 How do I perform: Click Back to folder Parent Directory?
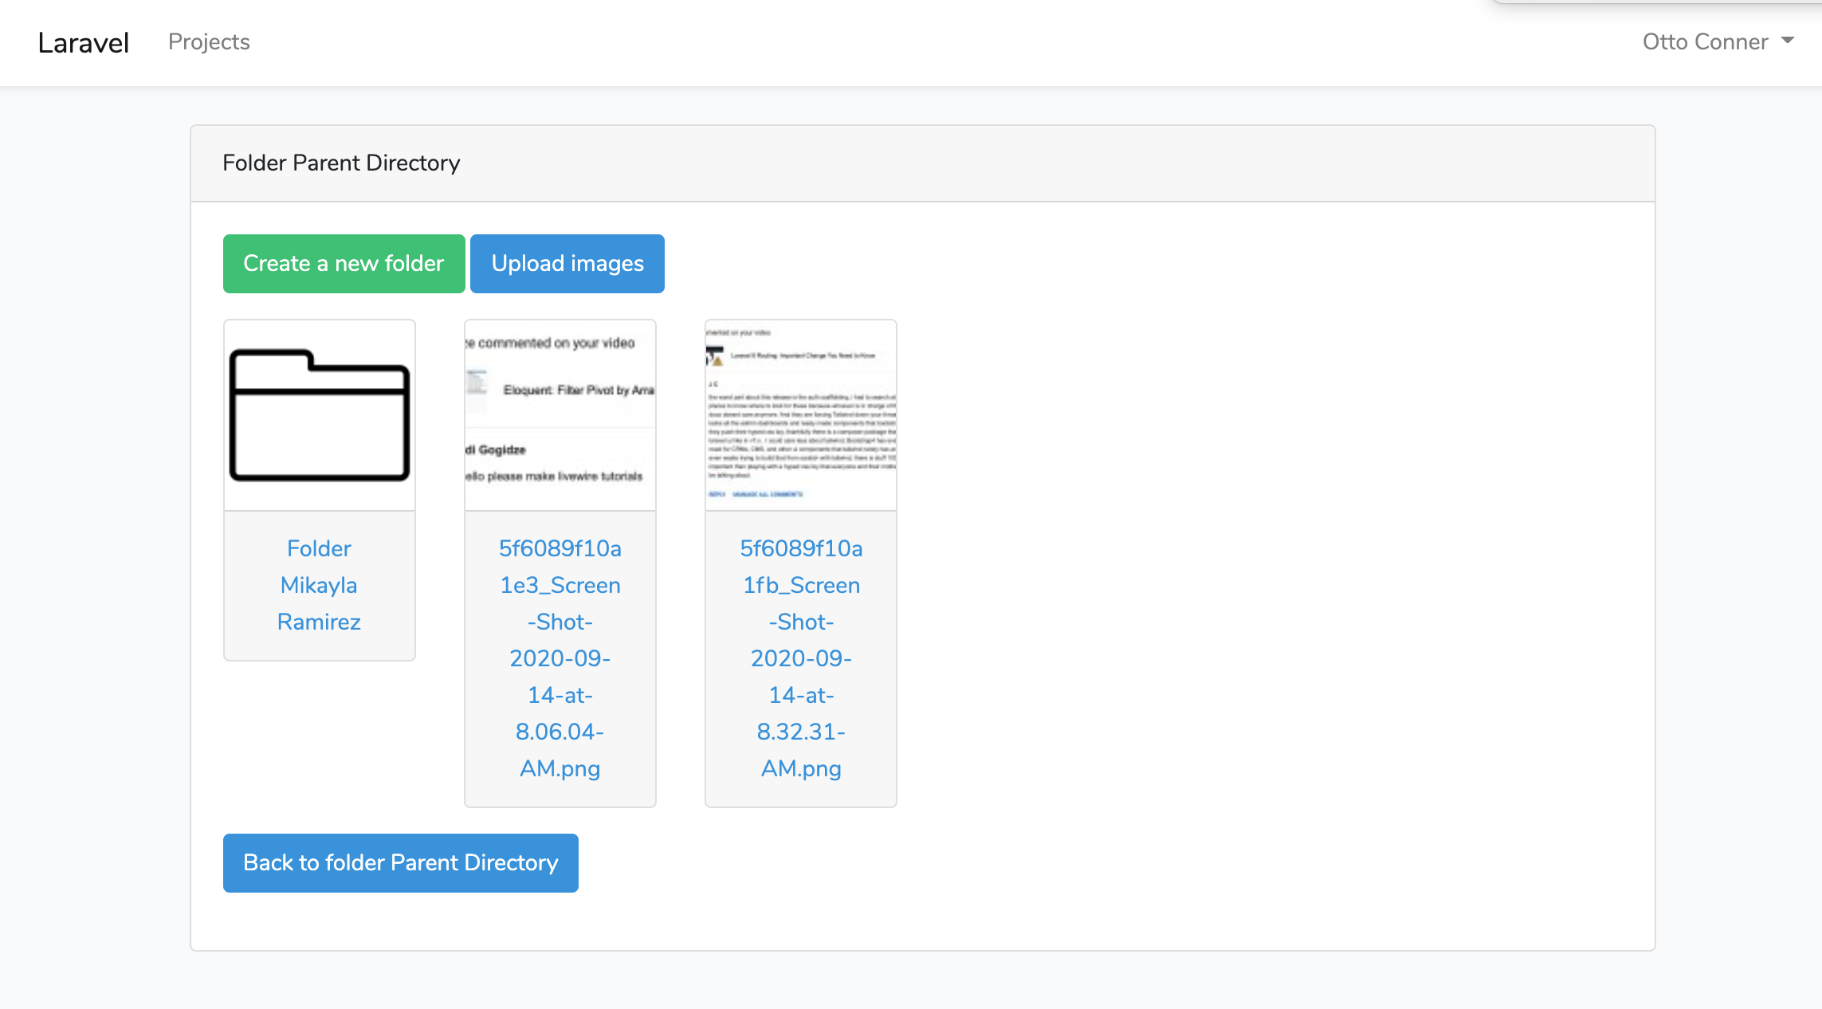coord(400,862)
